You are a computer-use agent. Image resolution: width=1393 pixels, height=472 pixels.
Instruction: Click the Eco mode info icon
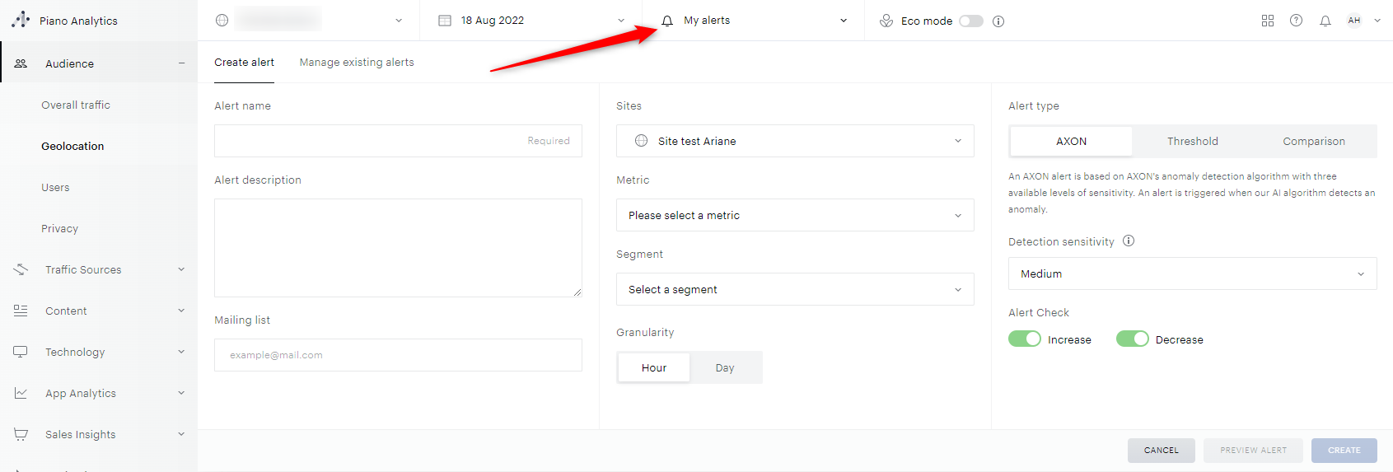click(998, 21)
